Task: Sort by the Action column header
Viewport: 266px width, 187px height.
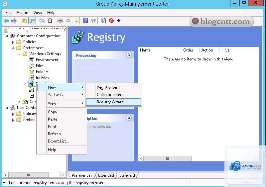Action: 209,50
